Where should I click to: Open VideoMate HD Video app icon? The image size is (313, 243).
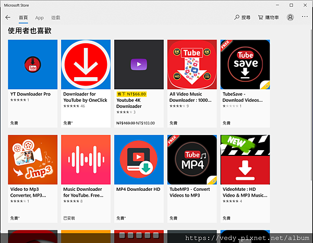tap(245, 160)
